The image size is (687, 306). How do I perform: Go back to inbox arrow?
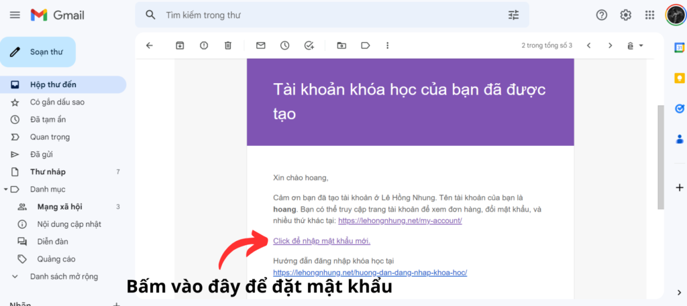150,46
